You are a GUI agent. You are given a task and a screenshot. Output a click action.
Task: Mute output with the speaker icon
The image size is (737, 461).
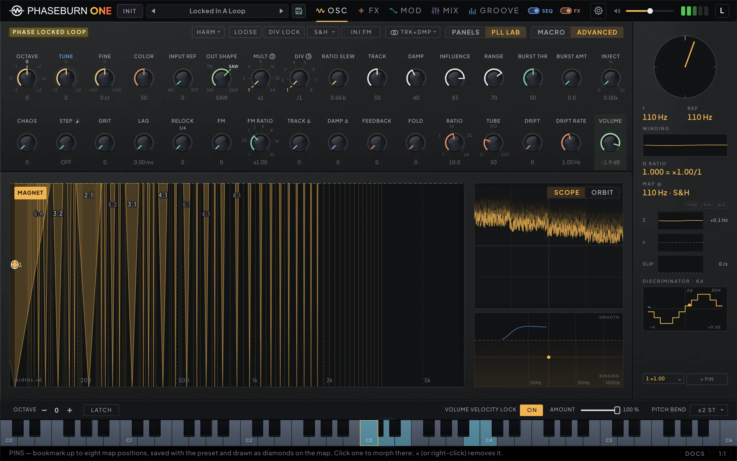[x=617, y=11]
